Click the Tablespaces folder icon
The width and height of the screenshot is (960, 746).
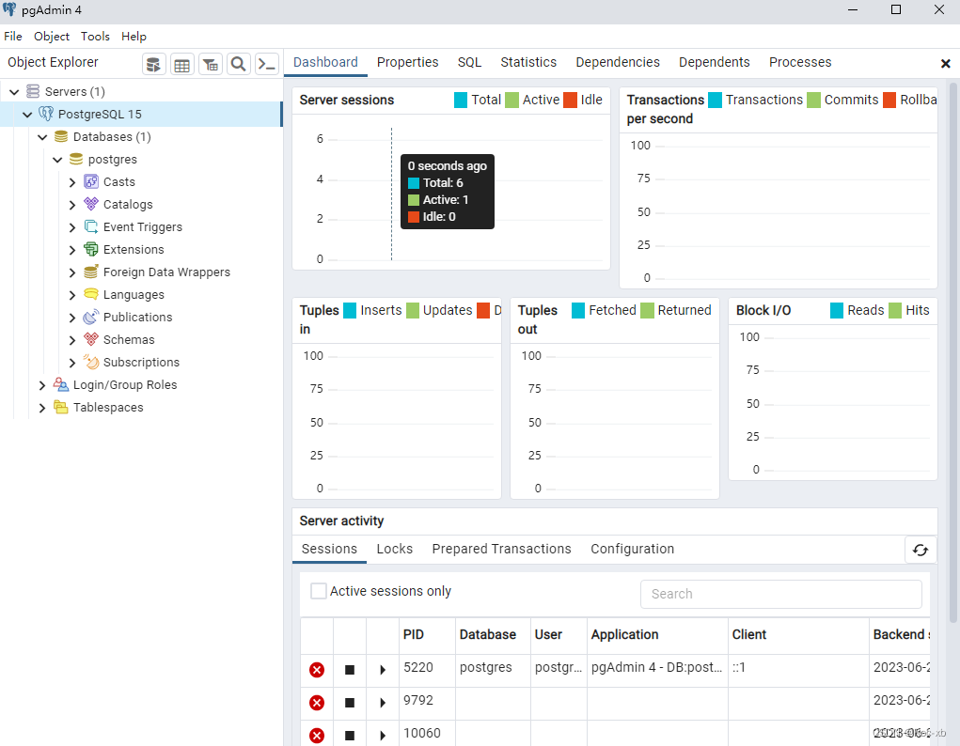60,407
